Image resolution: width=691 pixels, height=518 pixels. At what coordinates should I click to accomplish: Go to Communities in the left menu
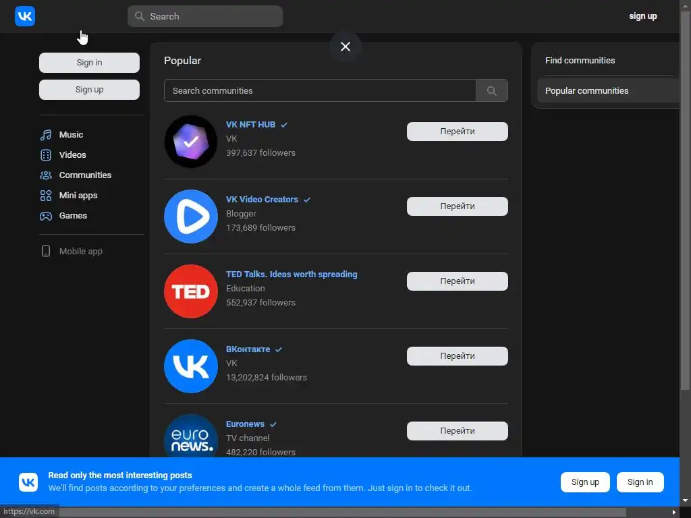point(85,175)
